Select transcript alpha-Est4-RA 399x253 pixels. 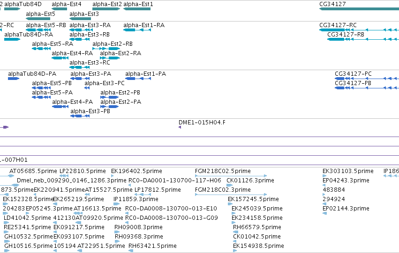(60, 58)
